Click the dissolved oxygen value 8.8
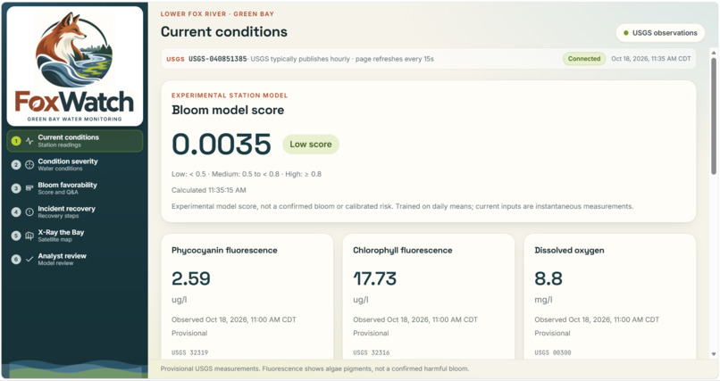720x381 pixels. tap(548, 278)
